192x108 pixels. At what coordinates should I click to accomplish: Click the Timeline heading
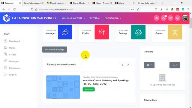click(149, 52)
